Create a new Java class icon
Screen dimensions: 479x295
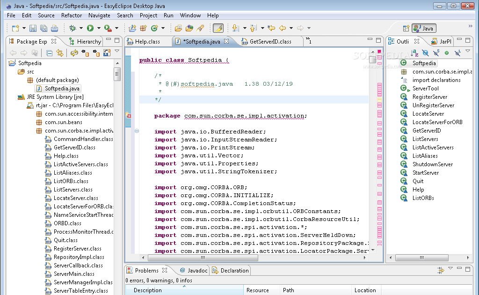pos(154,28)
